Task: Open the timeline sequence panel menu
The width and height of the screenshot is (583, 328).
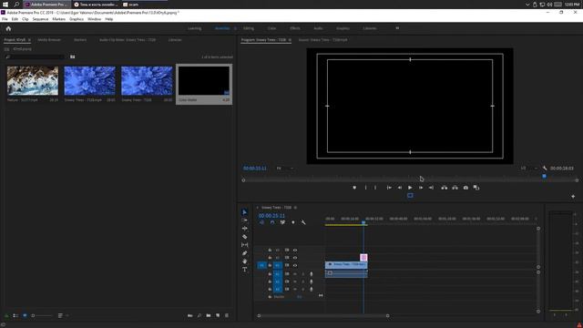Action: [x=295, y=208]
